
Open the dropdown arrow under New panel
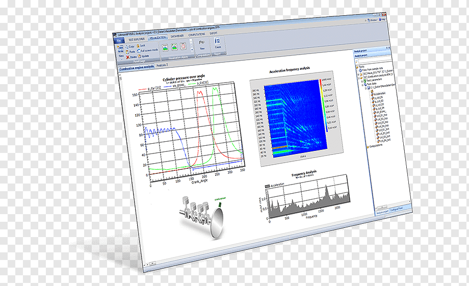121,59
